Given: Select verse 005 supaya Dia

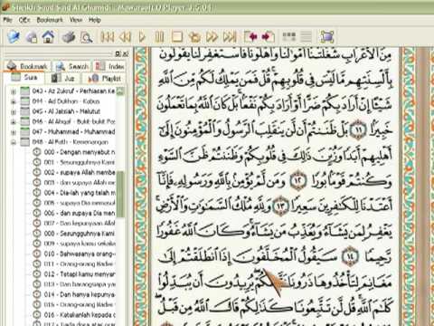Looking at the screenshot, I should coord(80,203).
